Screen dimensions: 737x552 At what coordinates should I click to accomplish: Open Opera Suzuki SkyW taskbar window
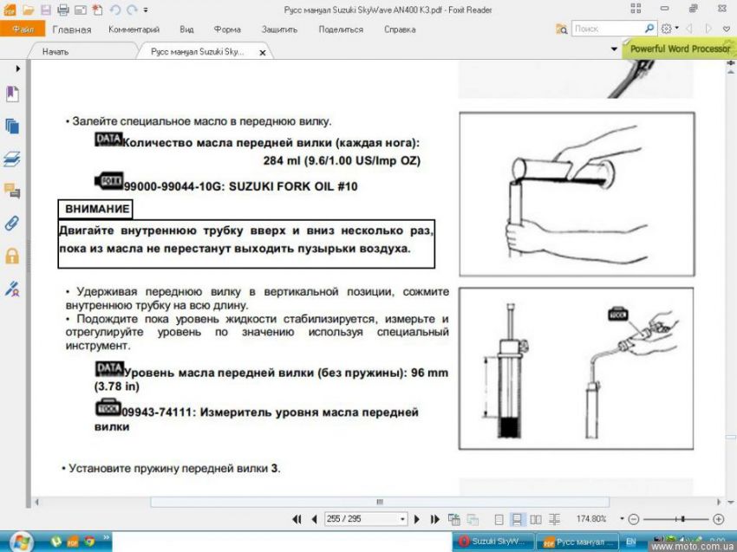pyautogui.click(x=494, y=542)
